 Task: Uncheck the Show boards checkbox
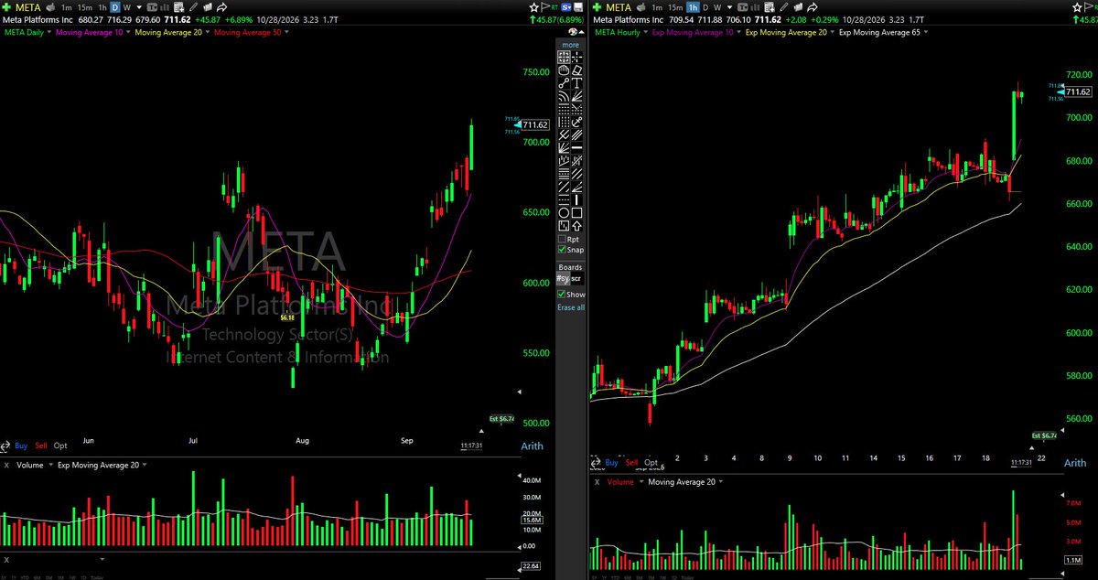point(563,295)
